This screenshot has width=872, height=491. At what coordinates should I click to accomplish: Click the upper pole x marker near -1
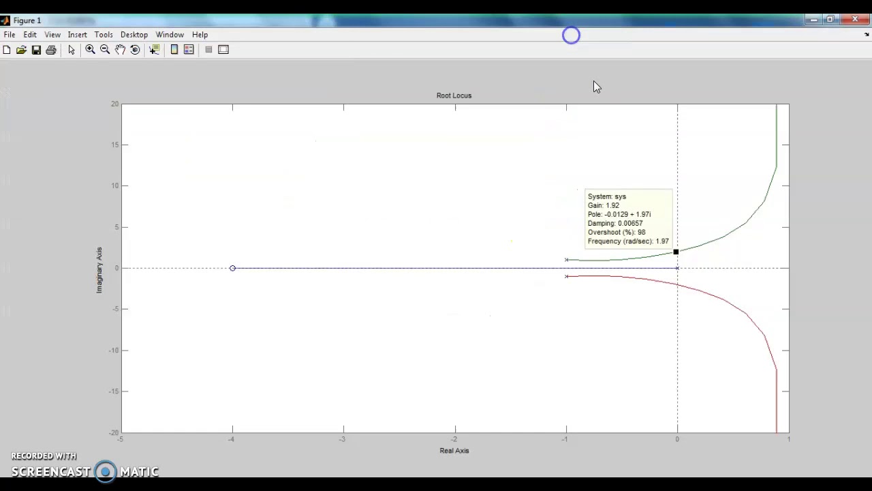coord(566,260)
